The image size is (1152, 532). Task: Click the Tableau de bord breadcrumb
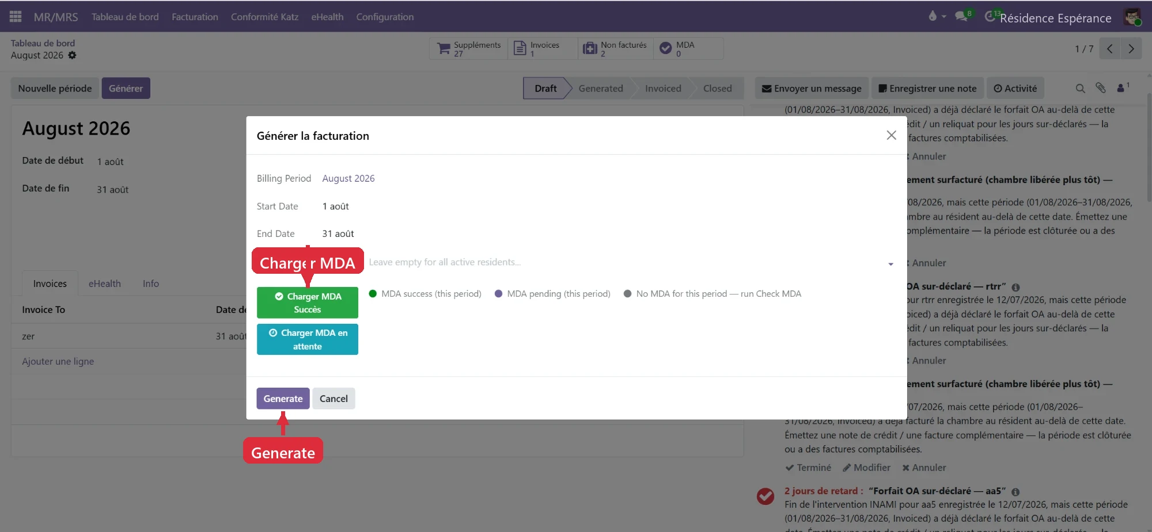pos(43,43)
